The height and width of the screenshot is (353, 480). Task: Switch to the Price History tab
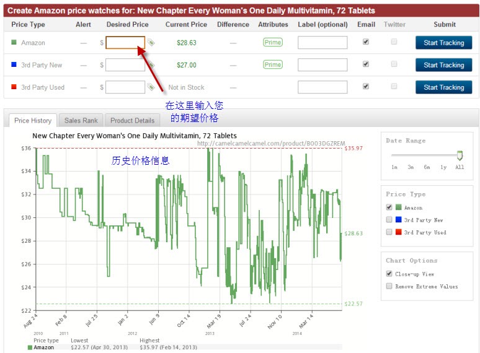pos(33,120)
